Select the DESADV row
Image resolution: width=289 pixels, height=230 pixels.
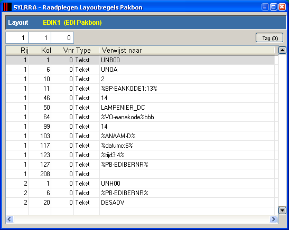(140, 203)
